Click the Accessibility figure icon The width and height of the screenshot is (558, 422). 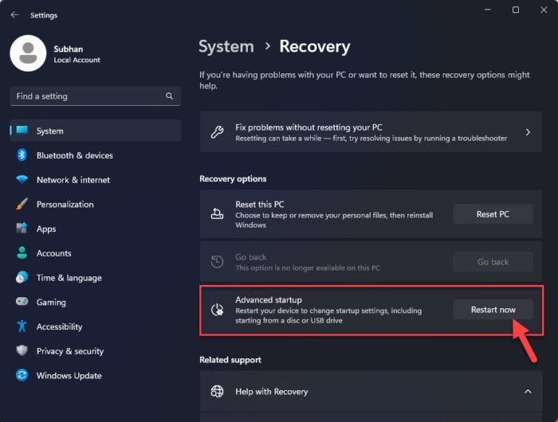tap(22, 326)
